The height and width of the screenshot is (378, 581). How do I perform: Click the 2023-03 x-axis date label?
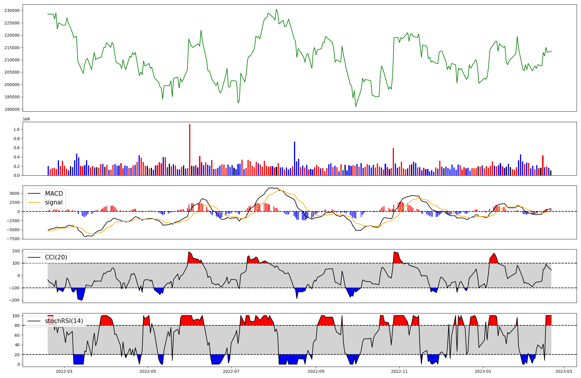564,371
